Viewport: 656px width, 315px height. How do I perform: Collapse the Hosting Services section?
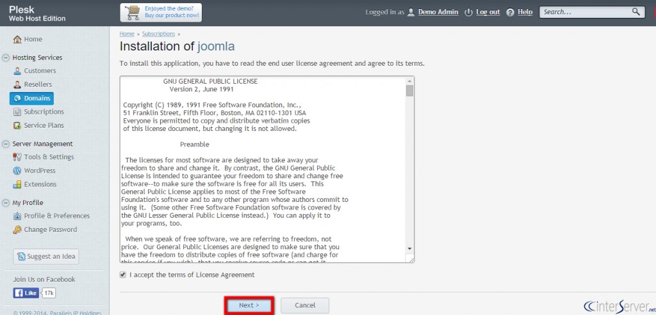[6, 58]
